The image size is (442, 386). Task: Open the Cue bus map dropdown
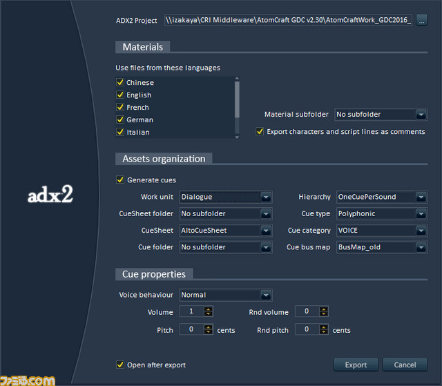[x=382, y=247]
